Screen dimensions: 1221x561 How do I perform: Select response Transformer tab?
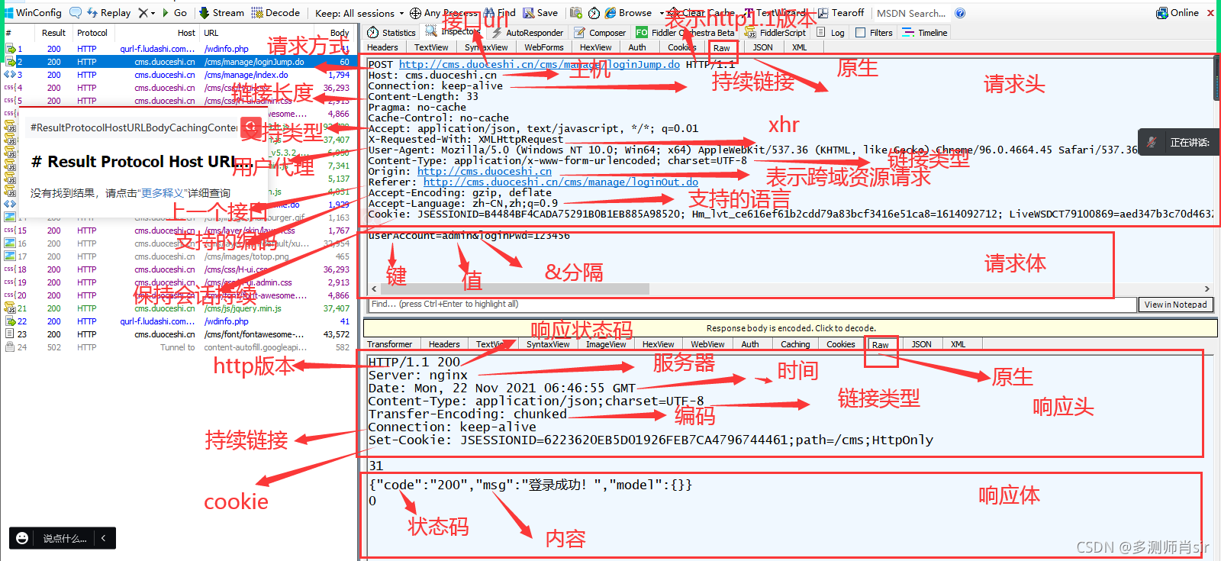[389, 344]
